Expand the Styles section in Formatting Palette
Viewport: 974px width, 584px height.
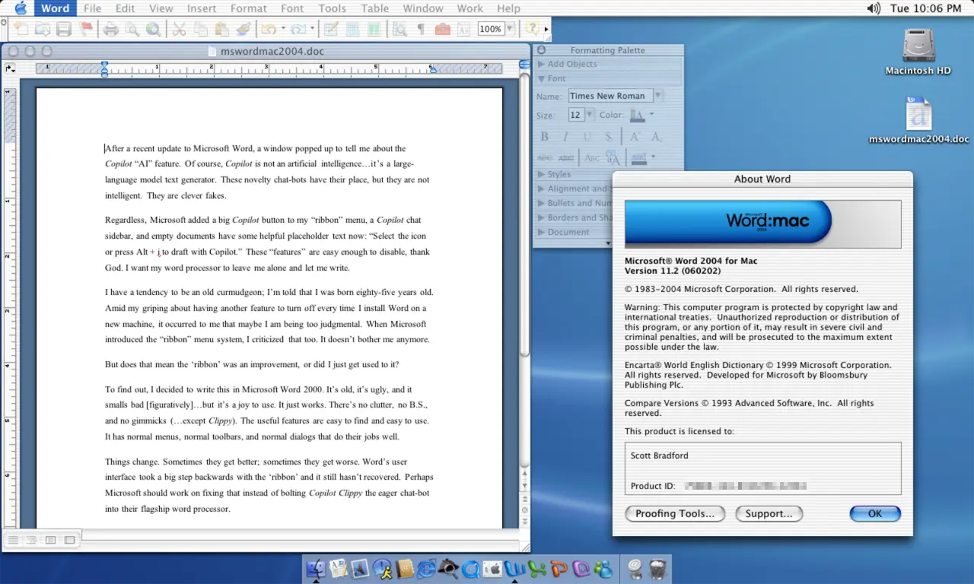coord(559,174)
